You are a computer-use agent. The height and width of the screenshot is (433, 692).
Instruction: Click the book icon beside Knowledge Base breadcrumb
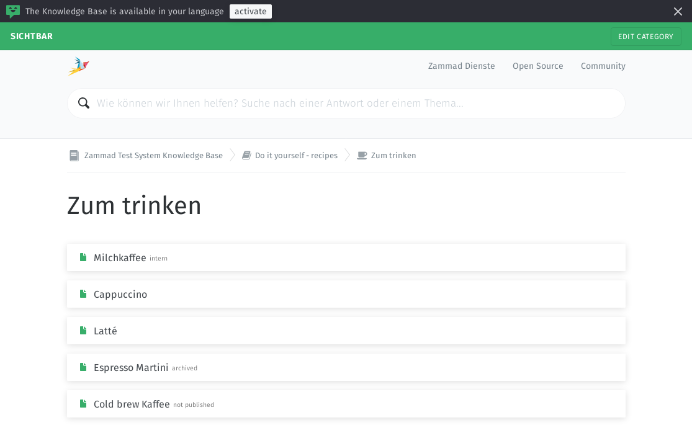coord(74,156)
